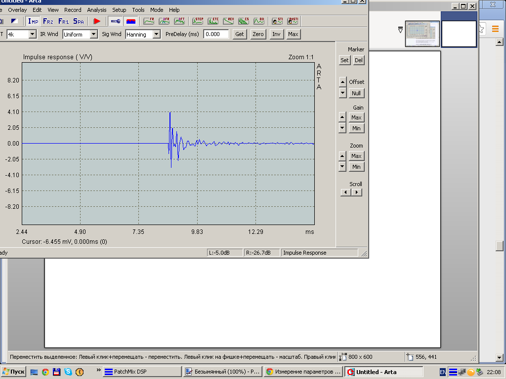Click the REV reverberation toolbar icon
The width and height of the screenshot is (506, 379).
(228, 21)
